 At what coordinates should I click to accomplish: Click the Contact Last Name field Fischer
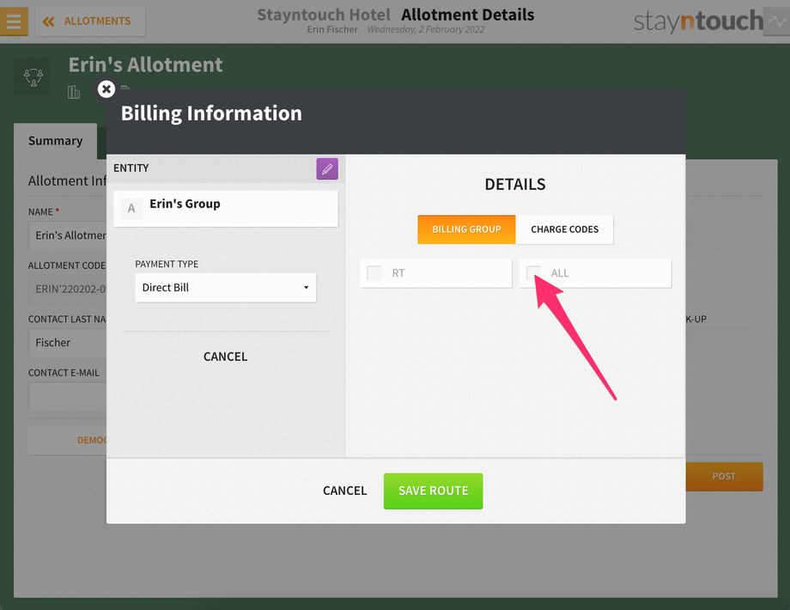tap(68, 343)
